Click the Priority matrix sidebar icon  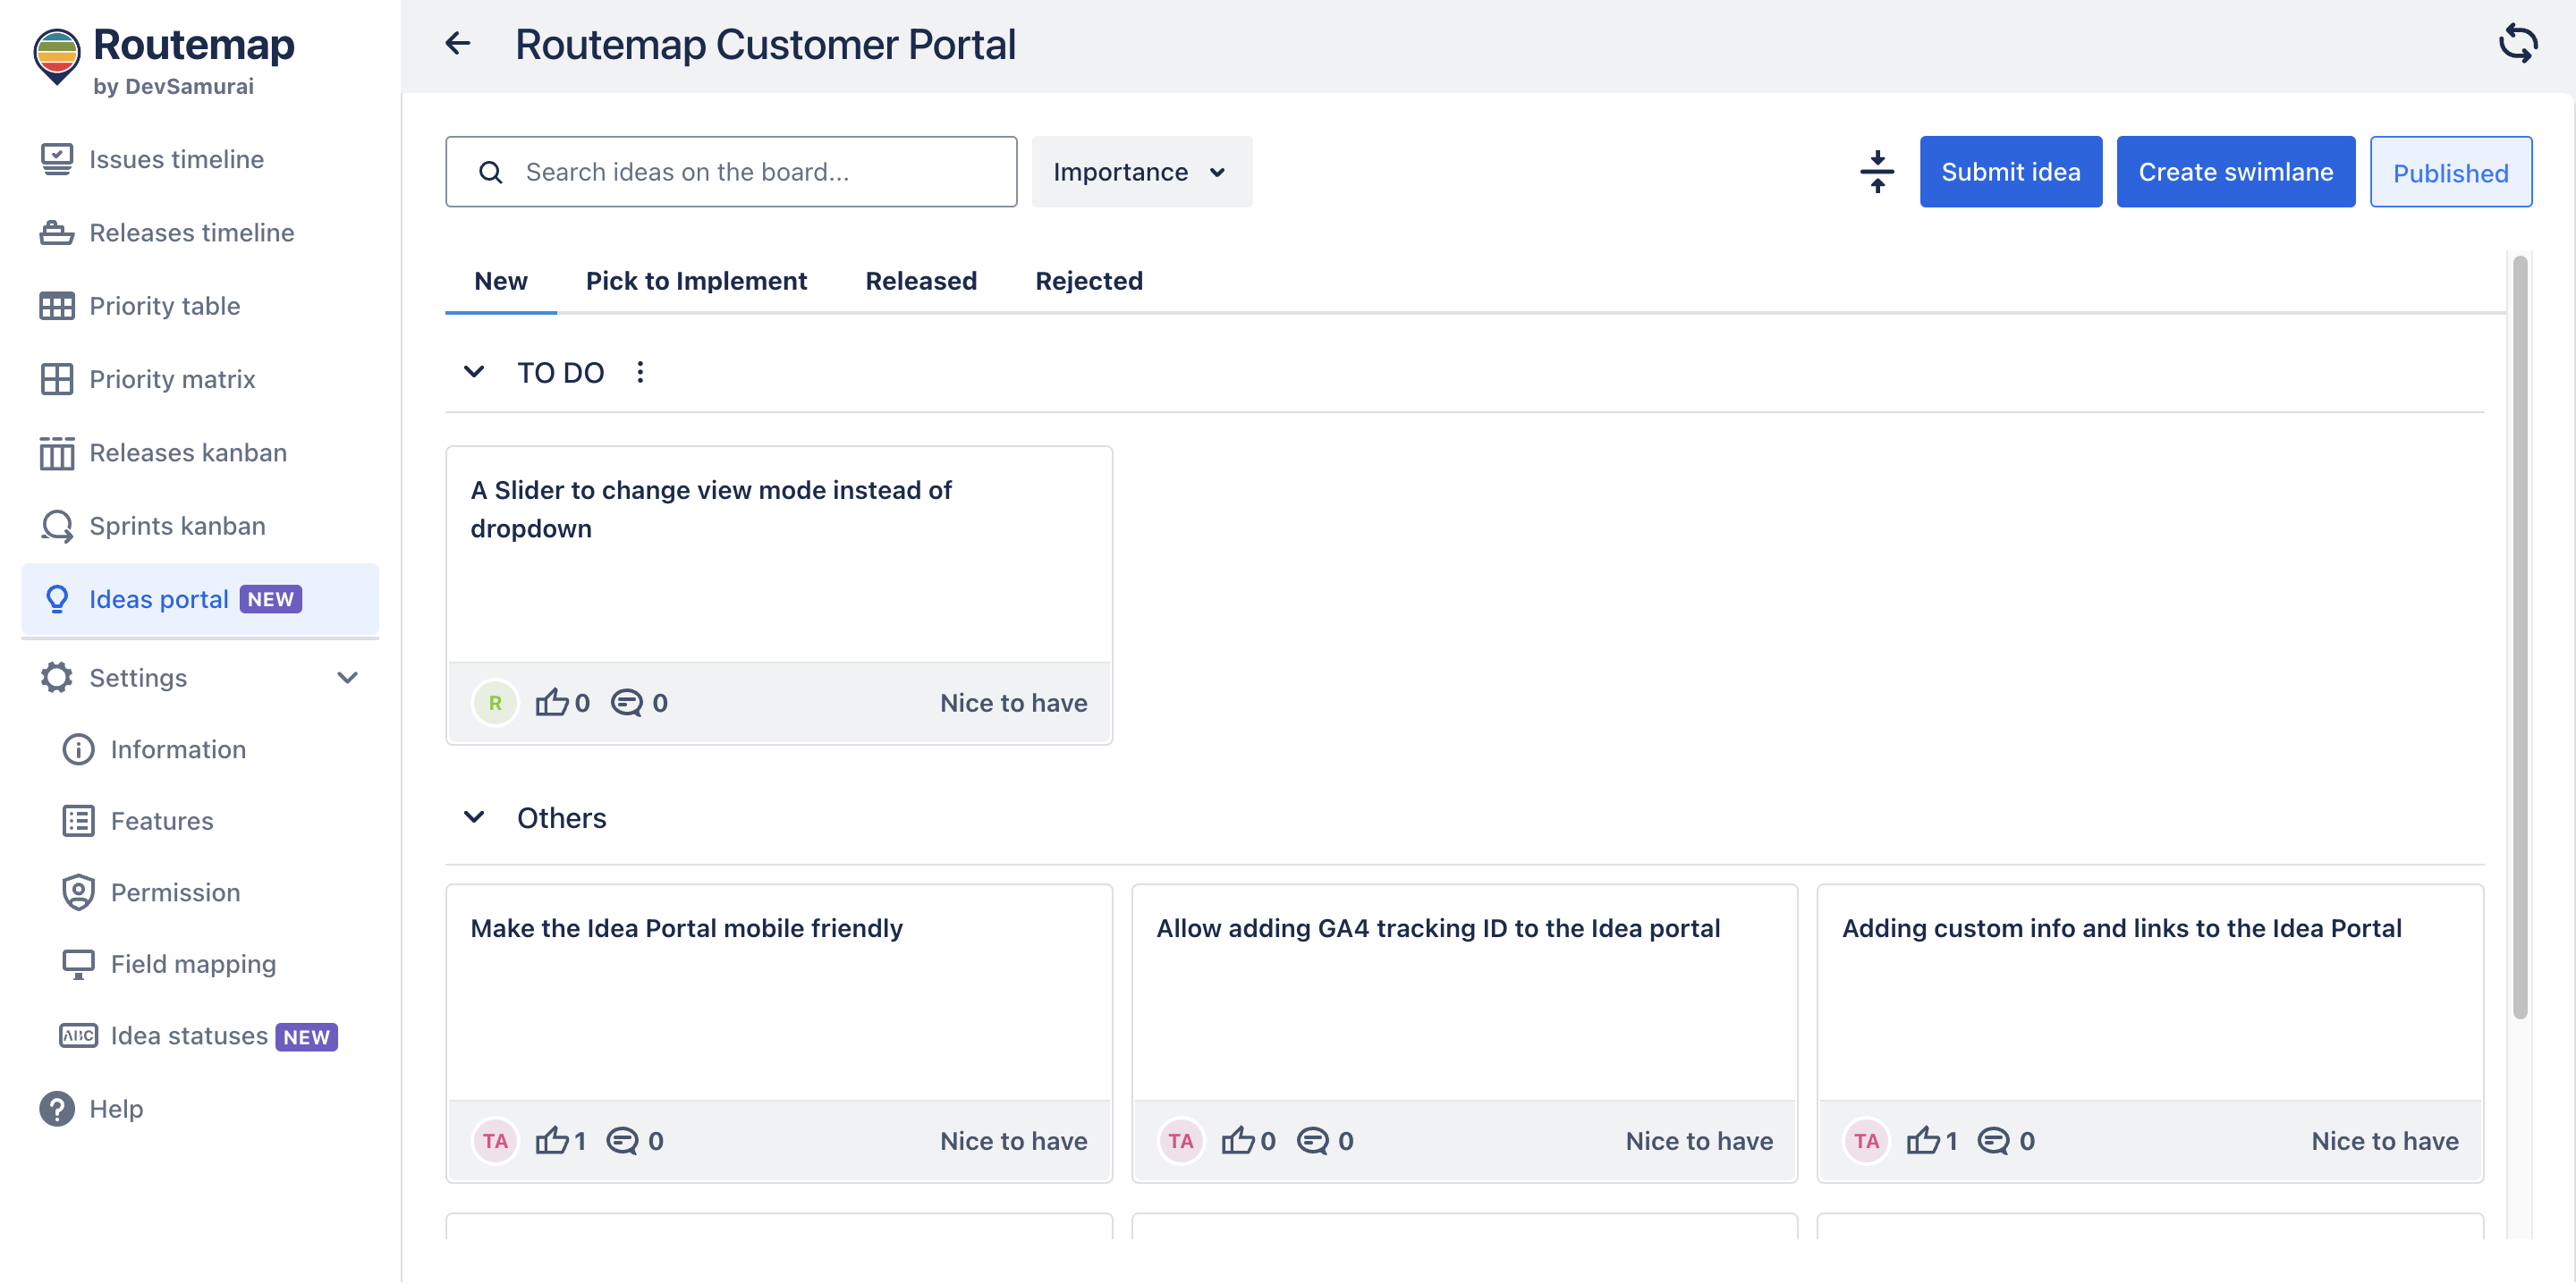[57, 379]
